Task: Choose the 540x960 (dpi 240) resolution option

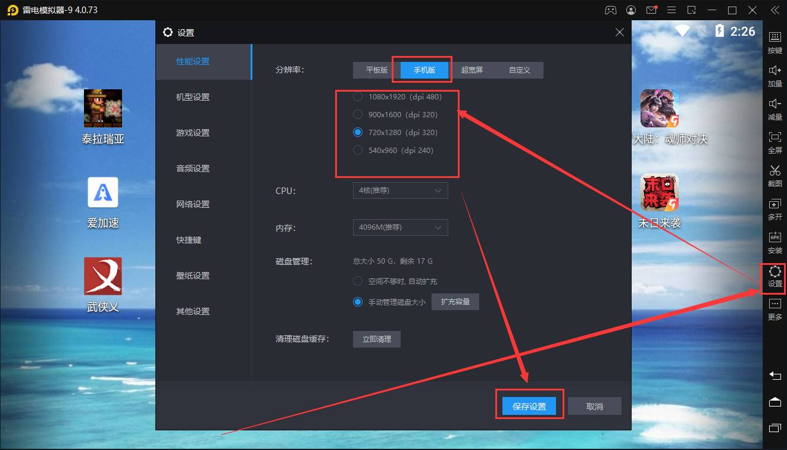Action: tap(358, 150)
